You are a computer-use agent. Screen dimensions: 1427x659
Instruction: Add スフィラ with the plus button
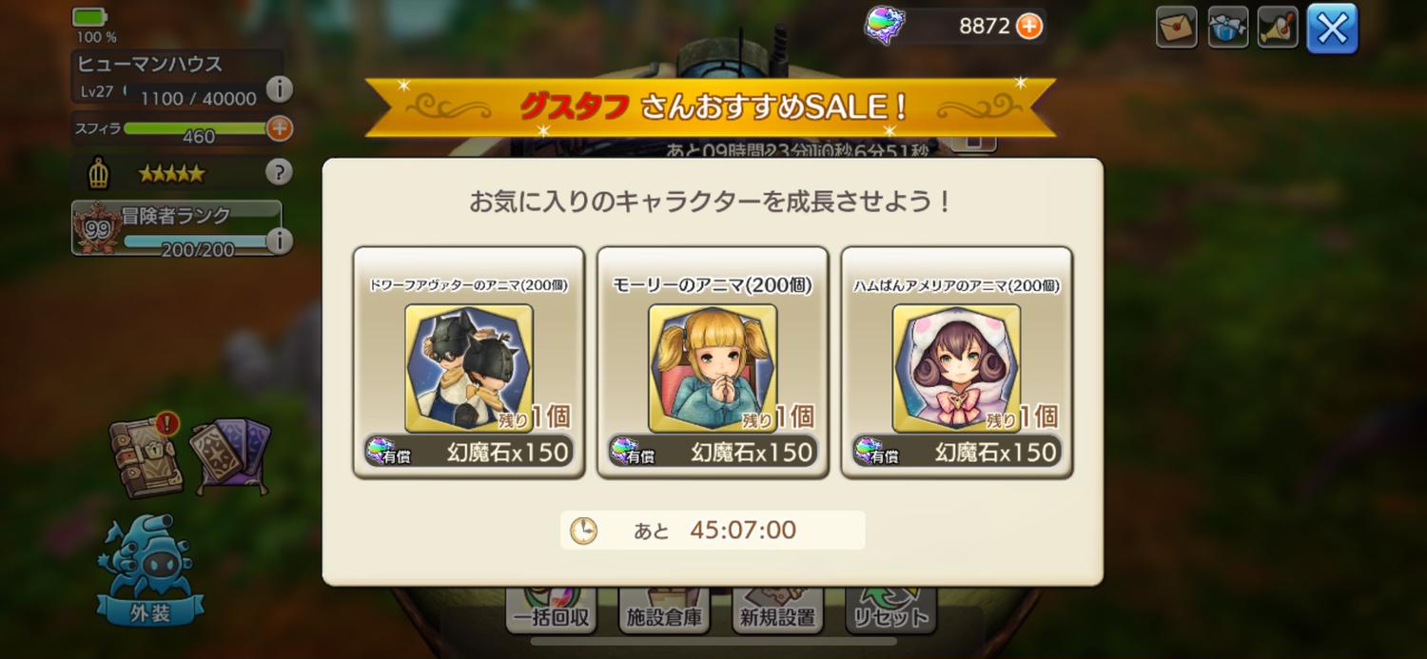[279, 127]
